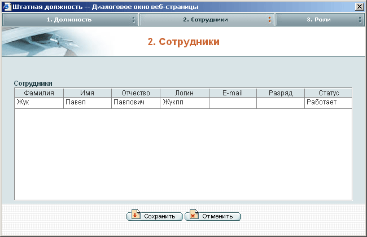
Task: Click the grip dots on the Роли tab
Action: [x=360, y=20]
